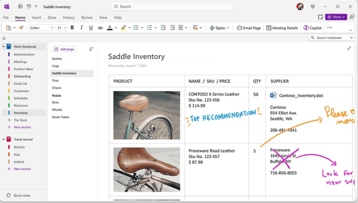Click the Email Page button
358x203 pixels.
pos(248,28)
